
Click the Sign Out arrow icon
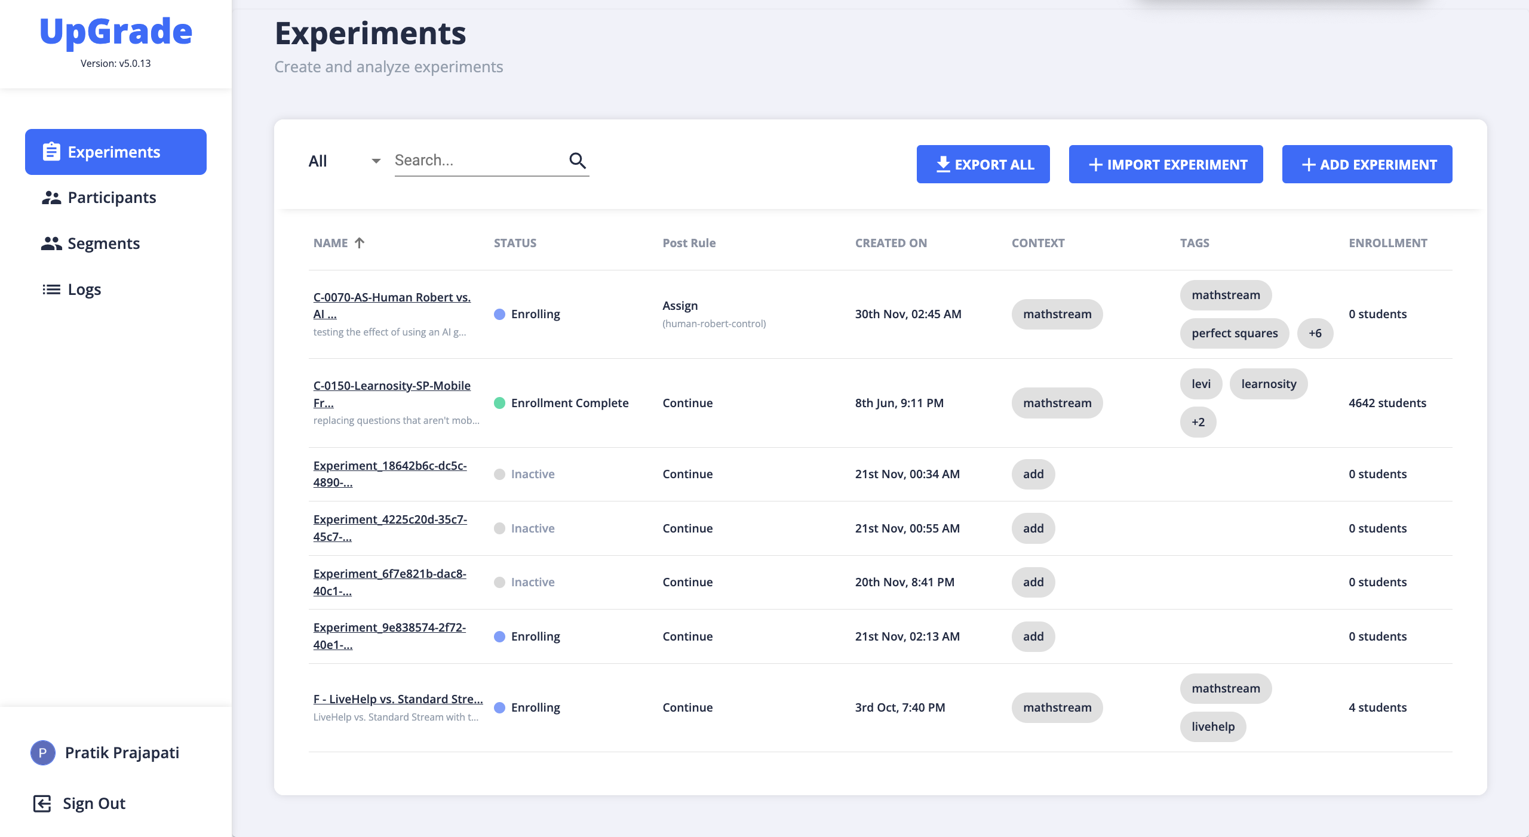click(x=42, y=804)
